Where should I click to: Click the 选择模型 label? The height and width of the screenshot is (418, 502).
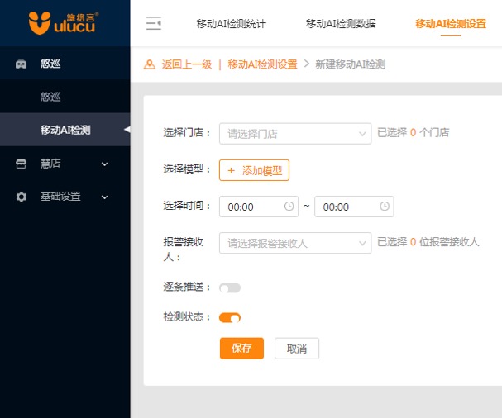tap(187, 169)
